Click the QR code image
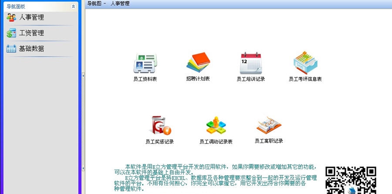This screenshot has height=194, width=392. [351, 180]
